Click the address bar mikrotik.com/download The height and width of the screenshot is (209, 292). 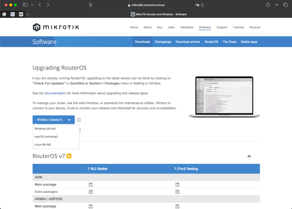[146, 5]
